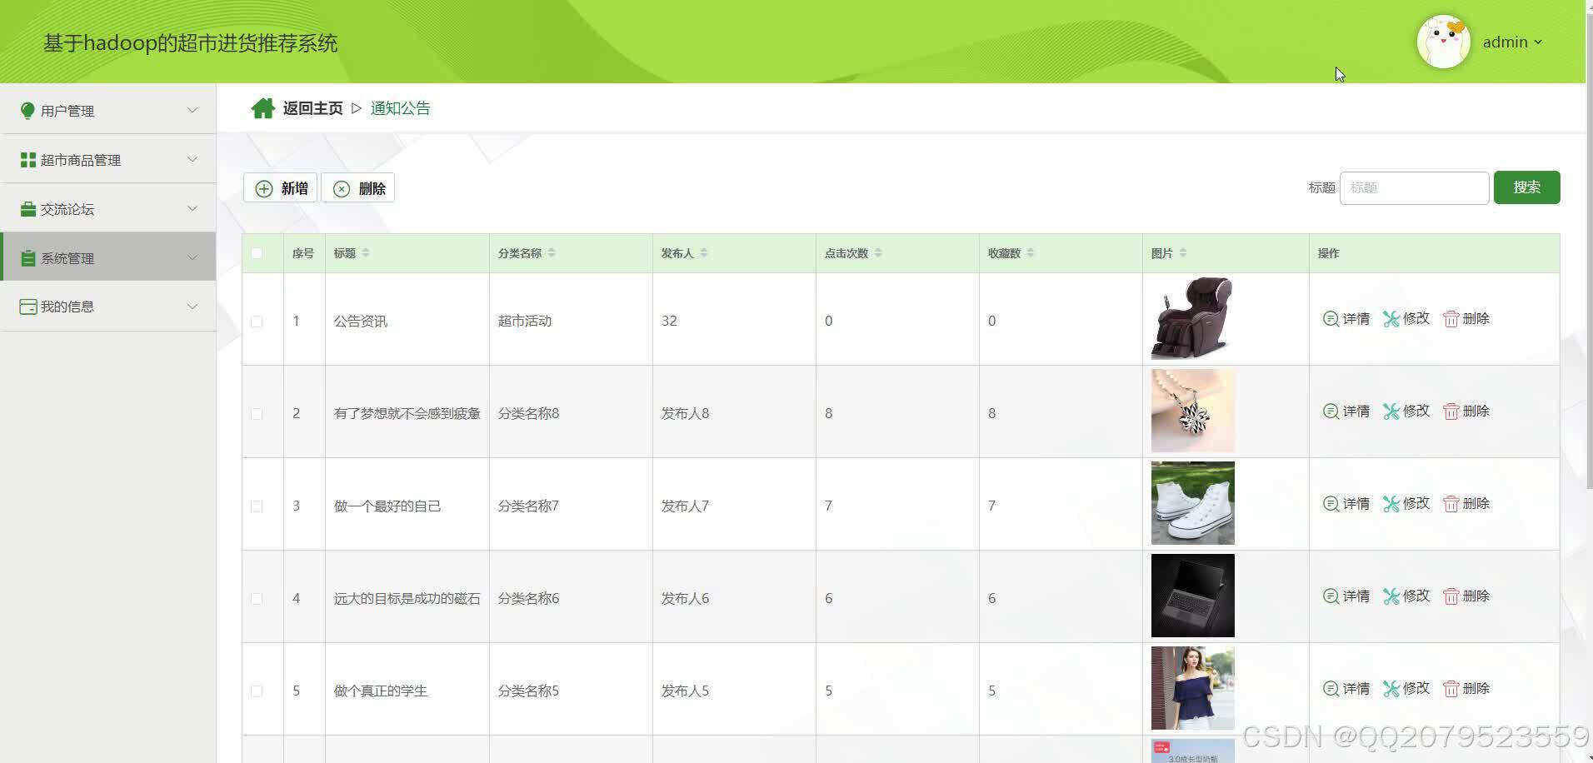Open 详情 for 有了梦想就不会感到疲惫 row

1346,411
